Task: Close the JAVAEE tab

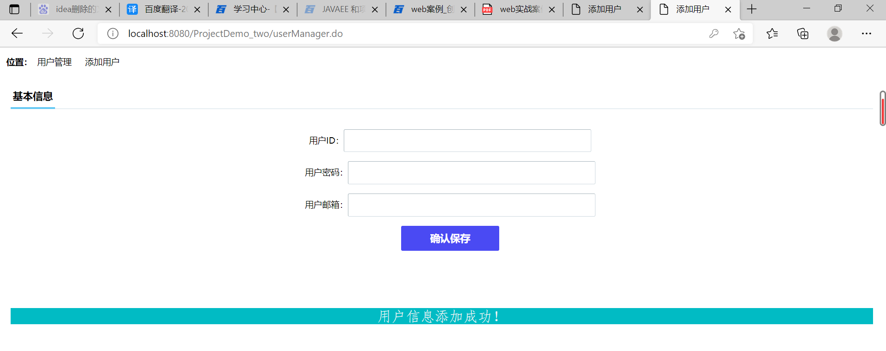Action: click(375, 9)
